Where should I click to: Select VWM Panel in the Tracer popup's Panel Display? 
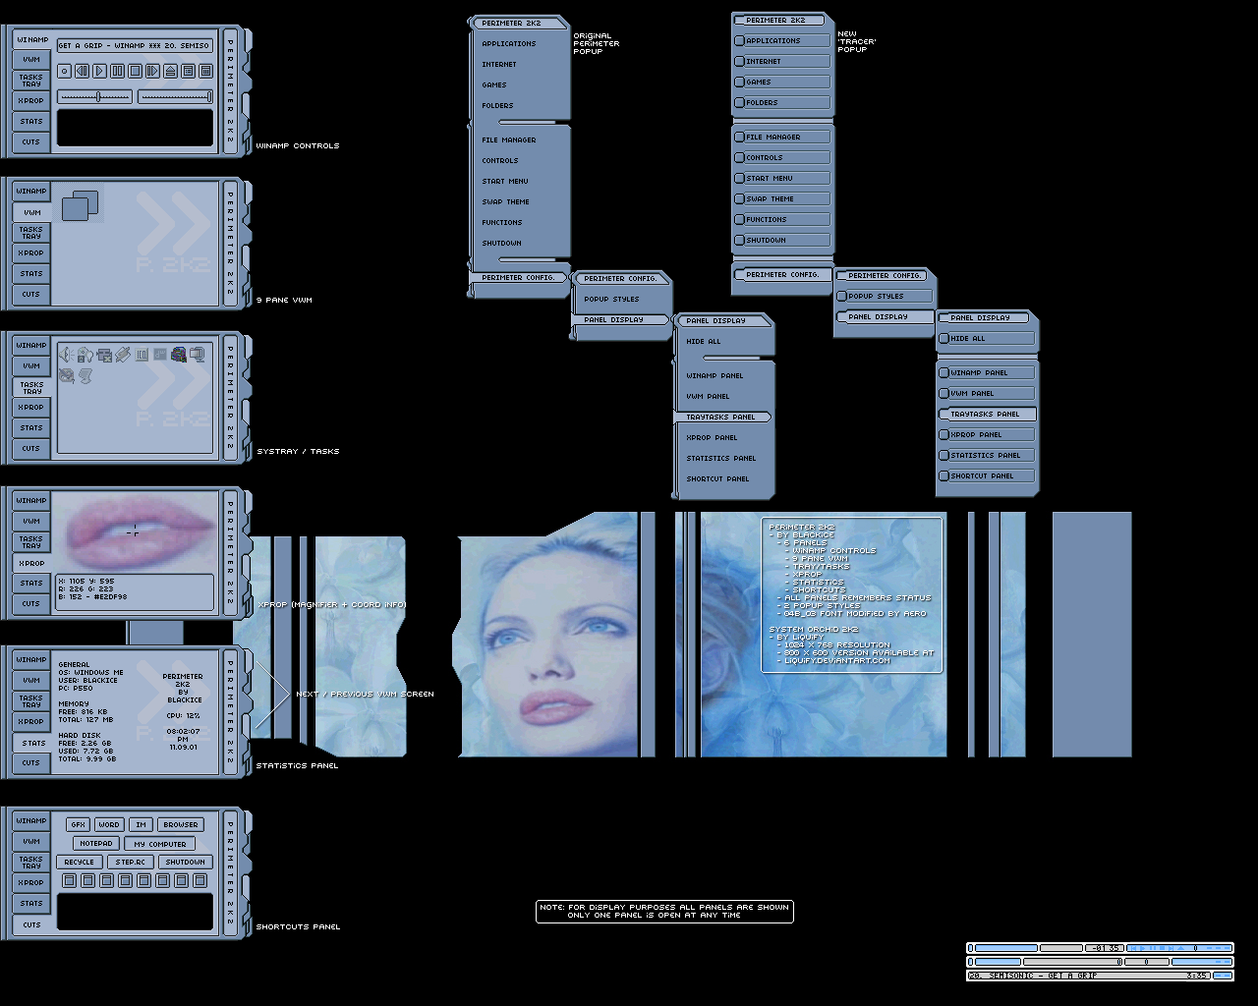tap(987, 394)
